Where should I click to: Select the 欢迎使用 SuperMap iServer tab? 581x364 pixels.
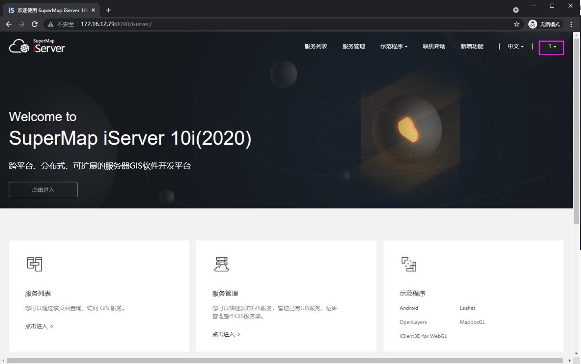(51, 10)
